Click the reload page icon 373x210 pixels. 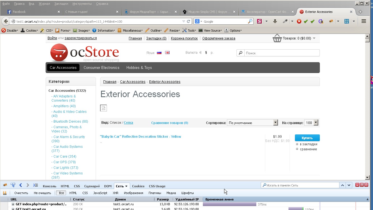coord(189,21)
